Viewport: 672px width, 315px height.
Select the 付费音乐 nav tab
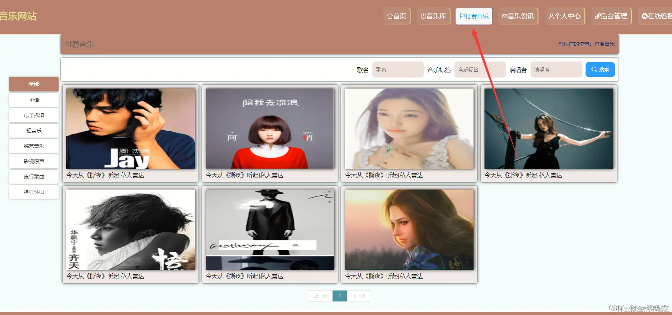[474, 16]
